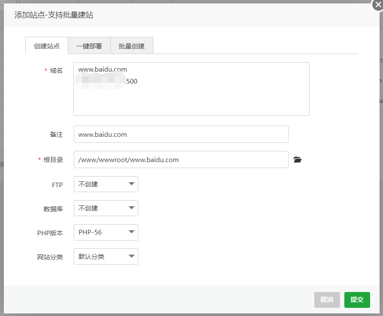Click the 根目录 path input field
Viewport: 383px width, 316px height.
[181, 160]
